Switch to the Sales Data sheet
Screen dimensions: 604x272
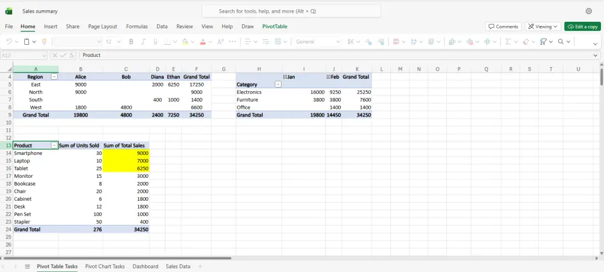(178, 266)
